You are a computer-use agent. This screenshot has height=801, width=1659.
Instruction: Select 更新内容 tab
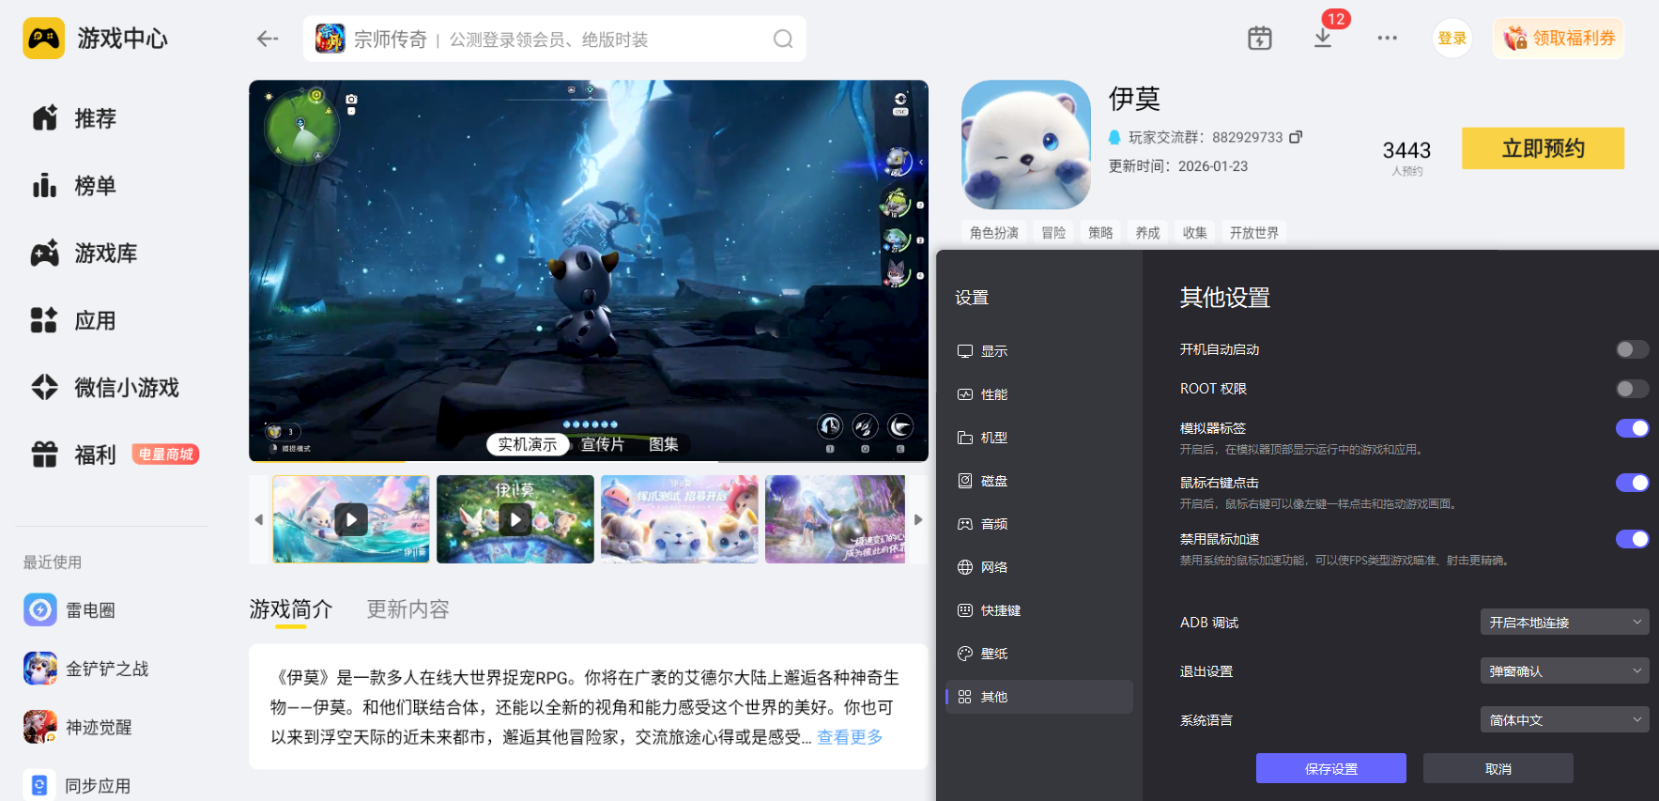click(407, 609)
